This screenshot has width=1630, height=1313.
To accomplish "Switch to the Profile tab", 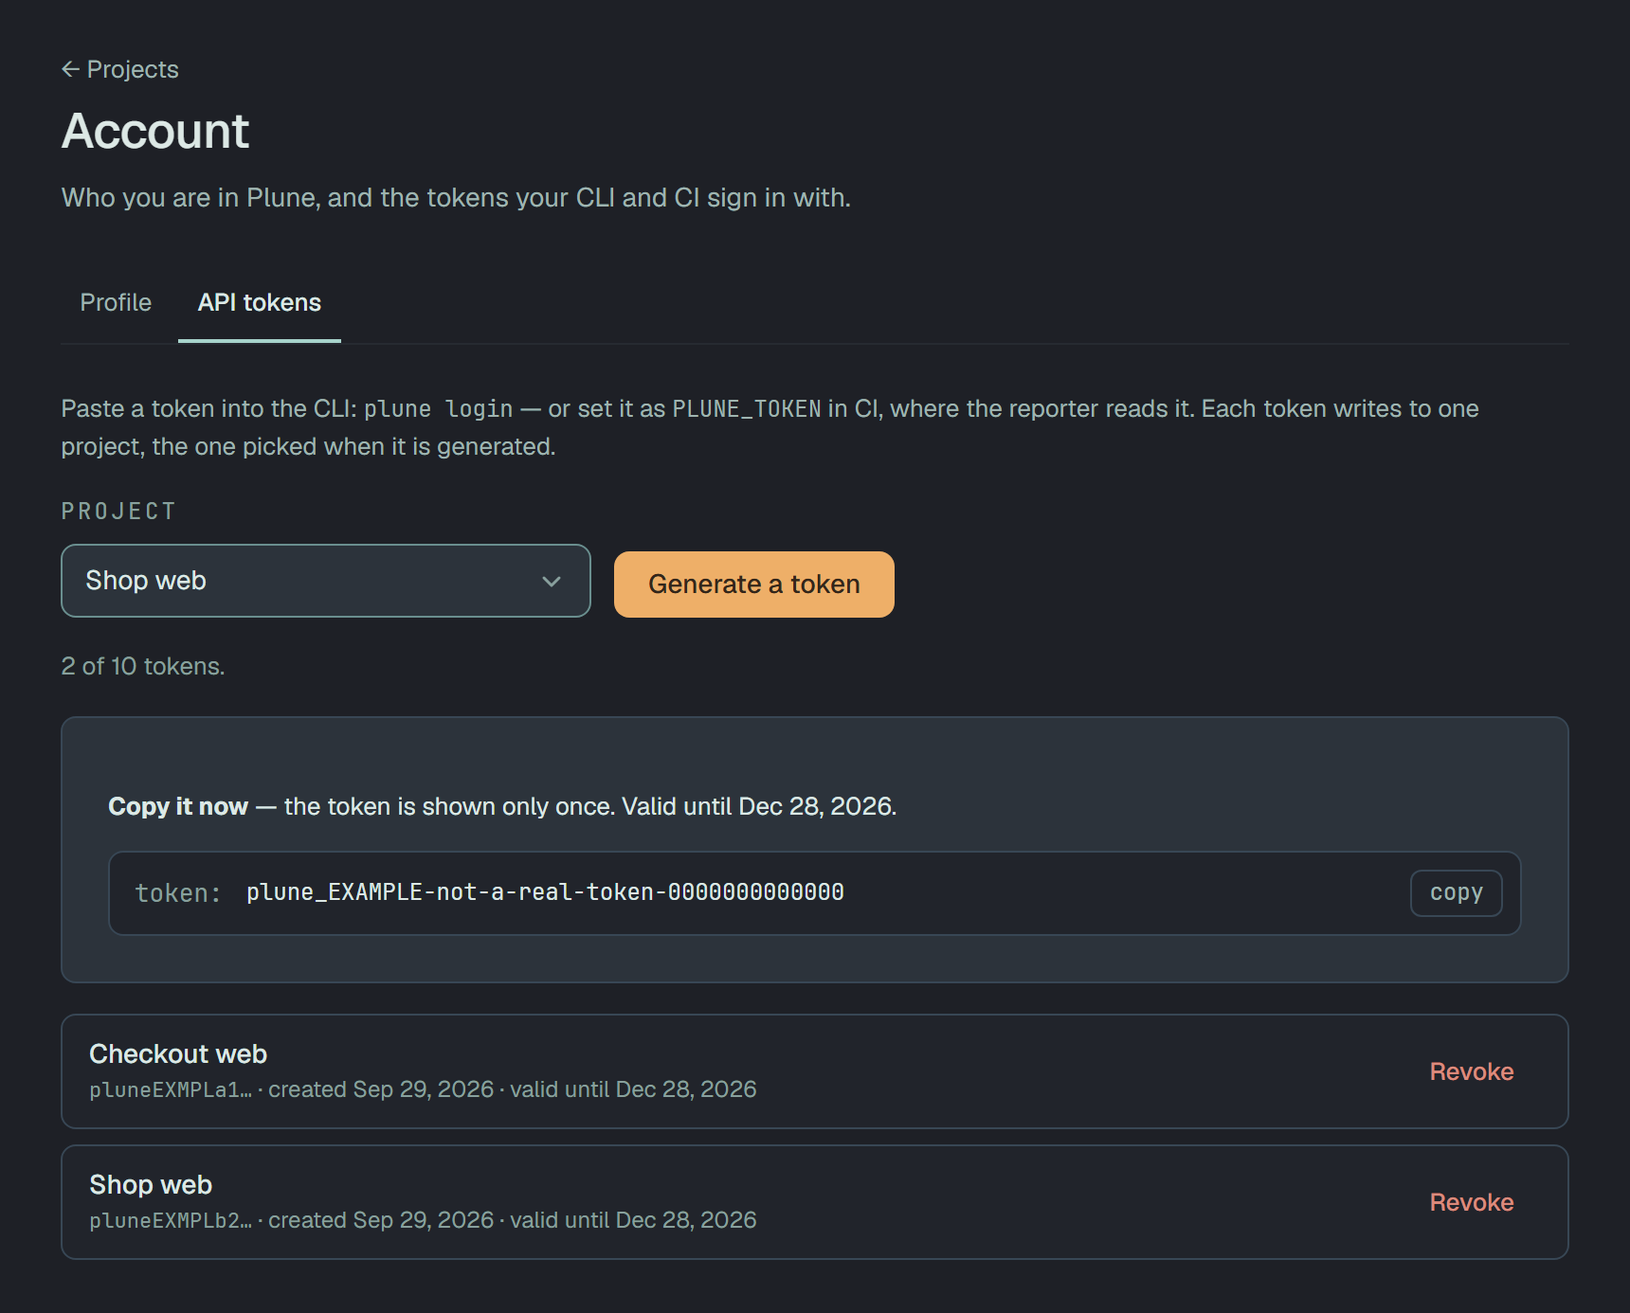I will [x=116, y=302].
